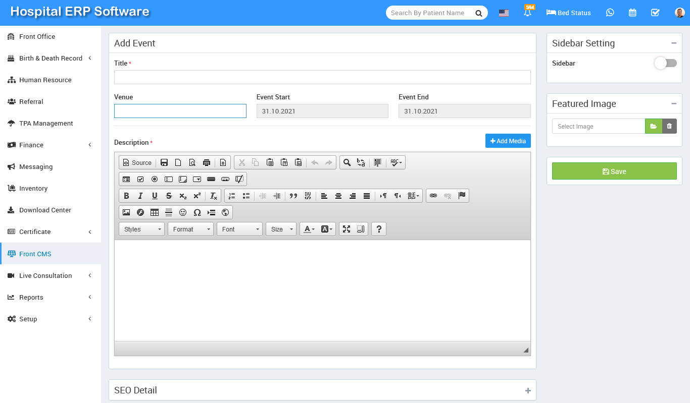The width and height of the screenshot is (690, 403).
Task: Open the smiley emoticon picker
Action: point(183,212)
